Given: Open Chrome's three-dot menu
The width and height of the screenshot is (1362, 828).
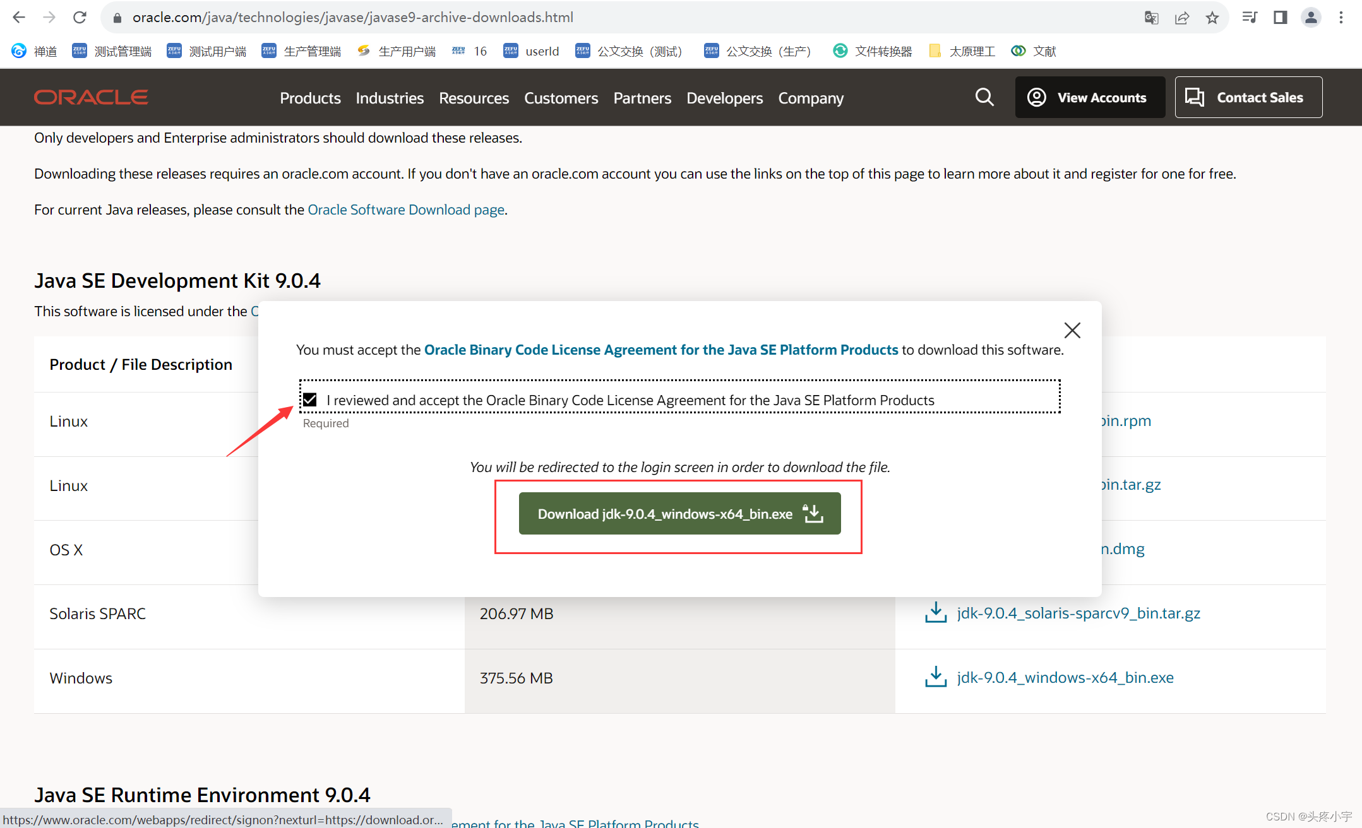Looking at the screenshot, I should (x=1341, y=17).
